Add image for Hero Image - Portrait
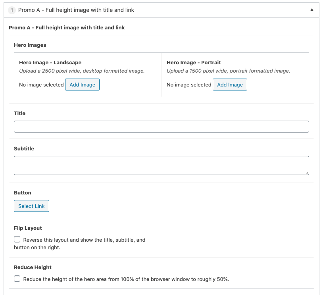Image resolution: width=323 pixels, height=300 pixels. tap(230, 85)
